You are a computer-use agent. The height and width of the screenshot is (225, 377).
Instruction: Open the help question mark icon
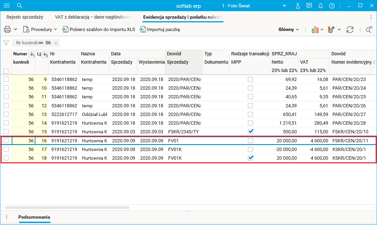coord(332,6)
